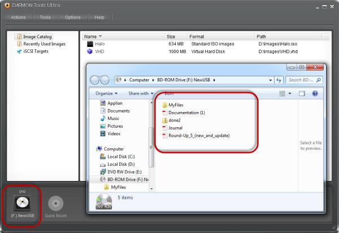Open Videos library in navigation pane

[110, 133]
